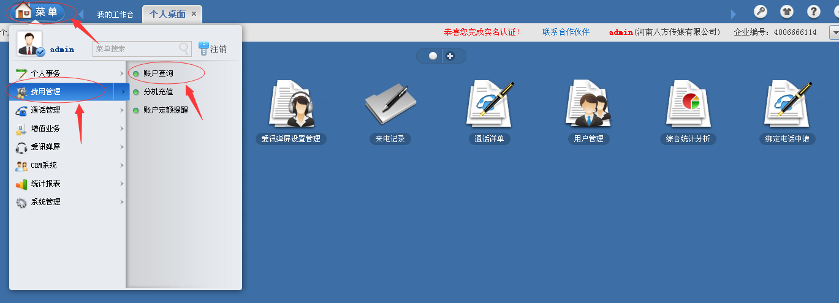839x303 pixels.
Task: Click the 菜单搜索 search field
Action: (136, 49)
